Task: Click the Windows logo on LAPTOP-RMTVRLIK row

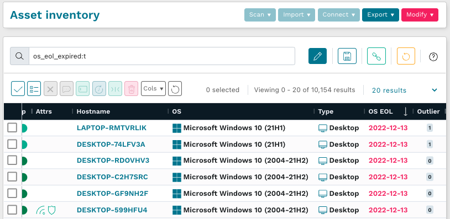Action: tap(177, 128)
